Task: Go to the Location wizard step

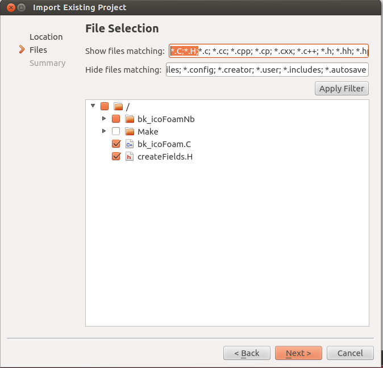Action: 46,37
